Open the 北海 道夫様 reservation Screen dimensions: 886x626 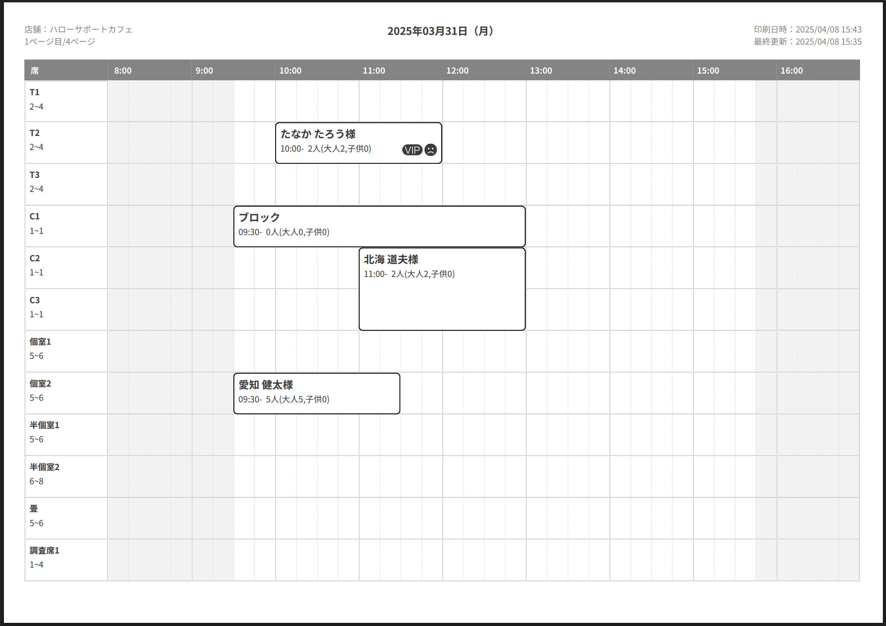point(442,289)
